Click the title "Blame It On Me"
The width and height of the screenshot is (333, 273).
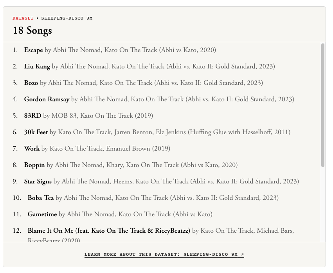(50, 231)
